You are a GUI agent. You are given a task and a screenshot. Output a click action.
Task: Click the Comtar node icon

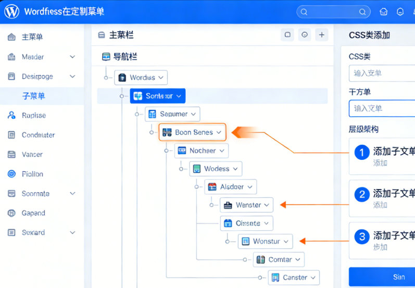click(x=261, y=260)
